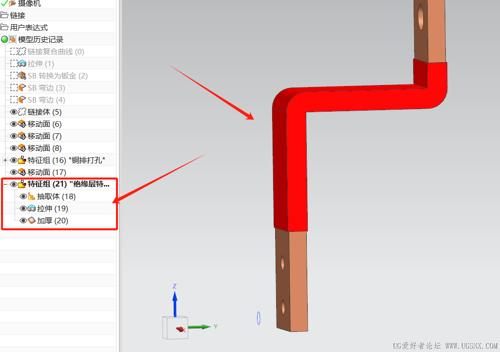Image resolution: width=500 pixels, height=352 pixels.
Task: Click the SB 弯边 (3) flange icon
Action: (22, 87)
